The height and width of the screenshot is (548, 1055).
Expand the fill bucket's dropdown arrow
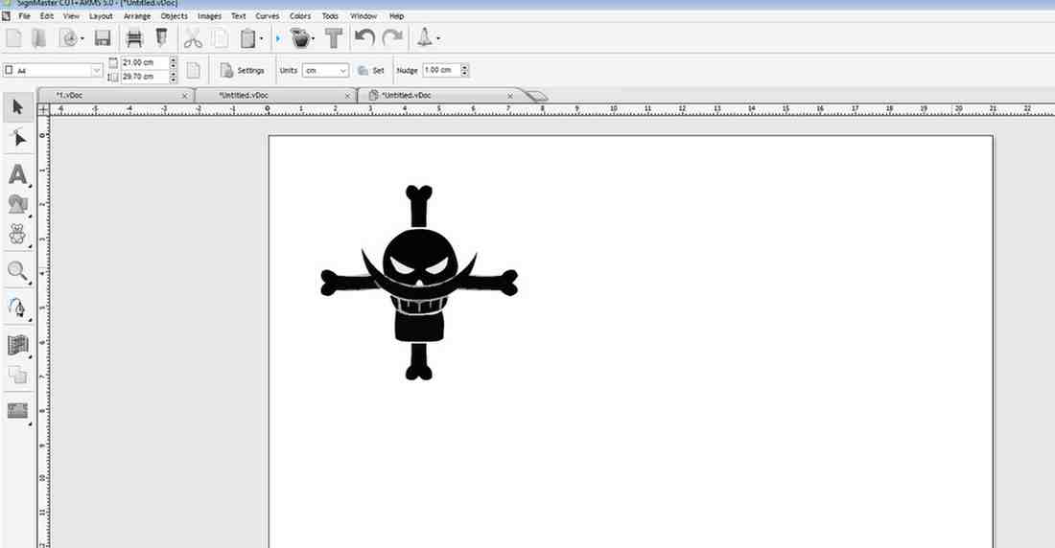[x=314, y=38]
